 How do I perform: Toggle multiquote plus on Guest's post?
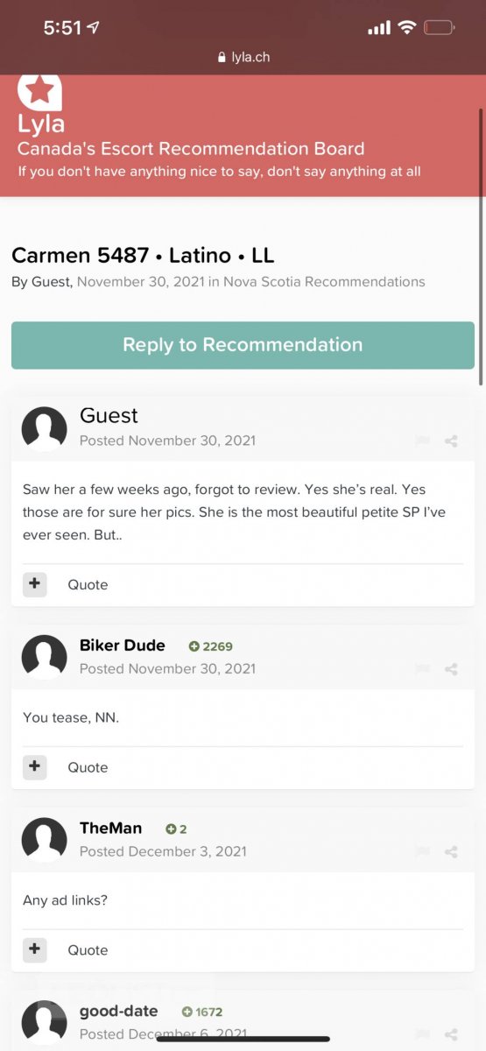click(x=34, y=584)
